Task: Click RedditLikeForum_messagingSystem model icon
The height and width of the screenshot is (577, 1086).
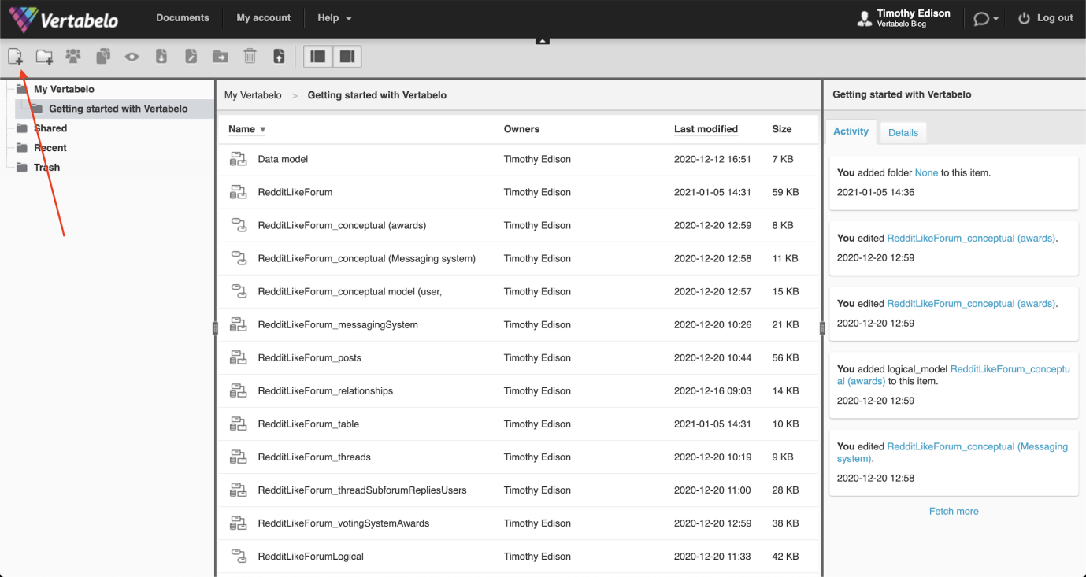Action: [238, 324]
